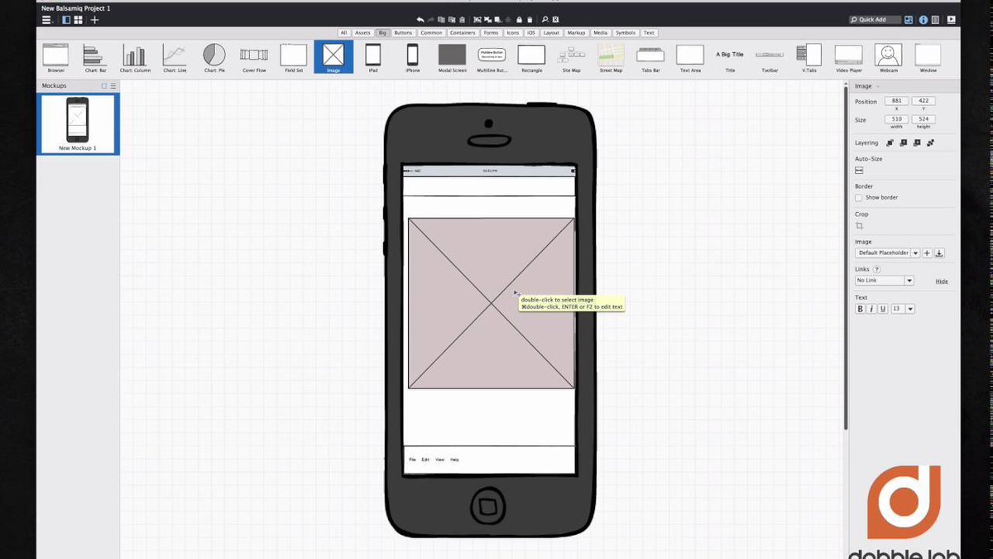This screenshot has width=993, height=559.
Task: Open the No Link dropdown
Action: pos(884,281)
